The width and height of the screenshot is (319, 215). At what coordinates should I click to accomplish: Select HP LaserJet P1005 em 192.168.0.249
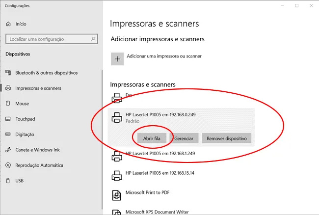pyautogui.click(x=160, y=114)
